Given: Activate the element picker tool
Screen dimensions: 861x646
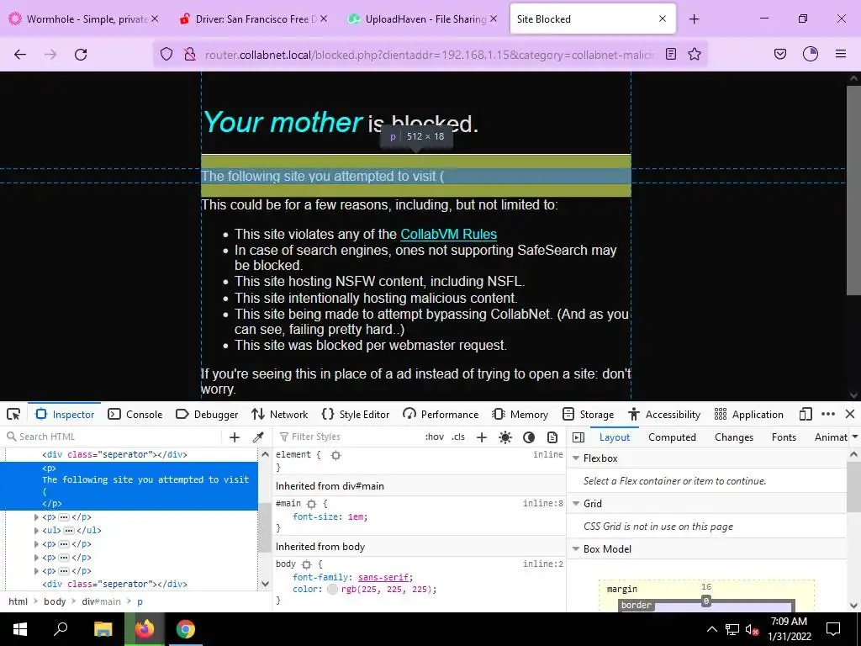Looking at the screenshot, I should 13,414.
